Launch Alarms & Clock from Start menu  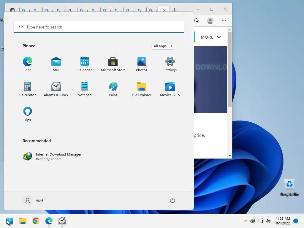[x=56, y=89]
